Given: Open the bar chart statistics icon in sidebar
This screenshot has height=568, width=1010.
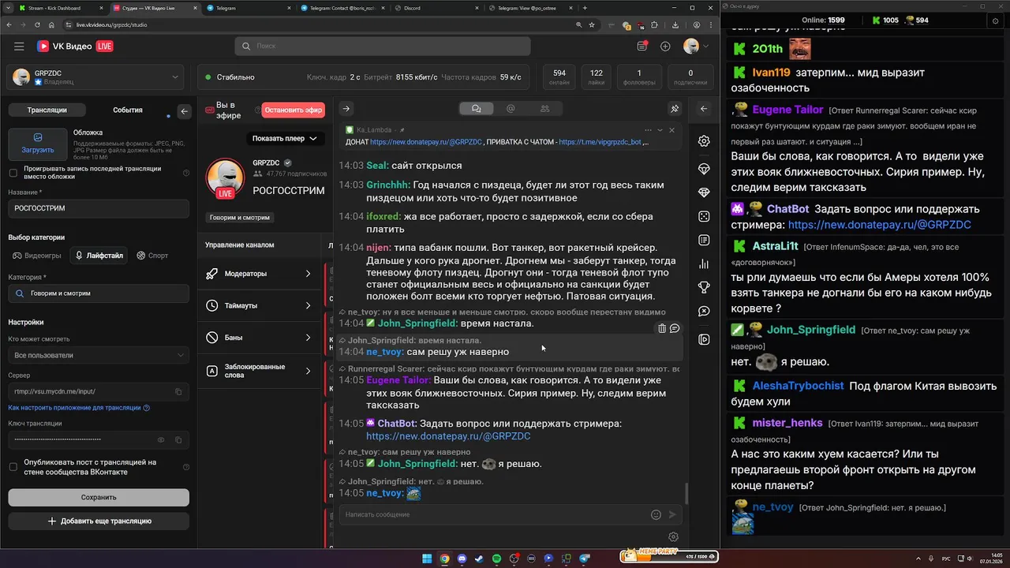Looking at the screenshot, I should click(704, 264).
